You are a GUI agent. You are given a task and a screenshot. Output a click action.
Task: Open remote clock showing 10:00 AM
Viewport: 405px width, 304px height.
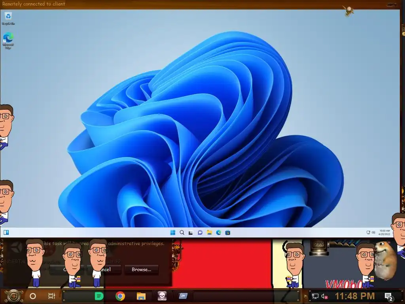(384, 232)
